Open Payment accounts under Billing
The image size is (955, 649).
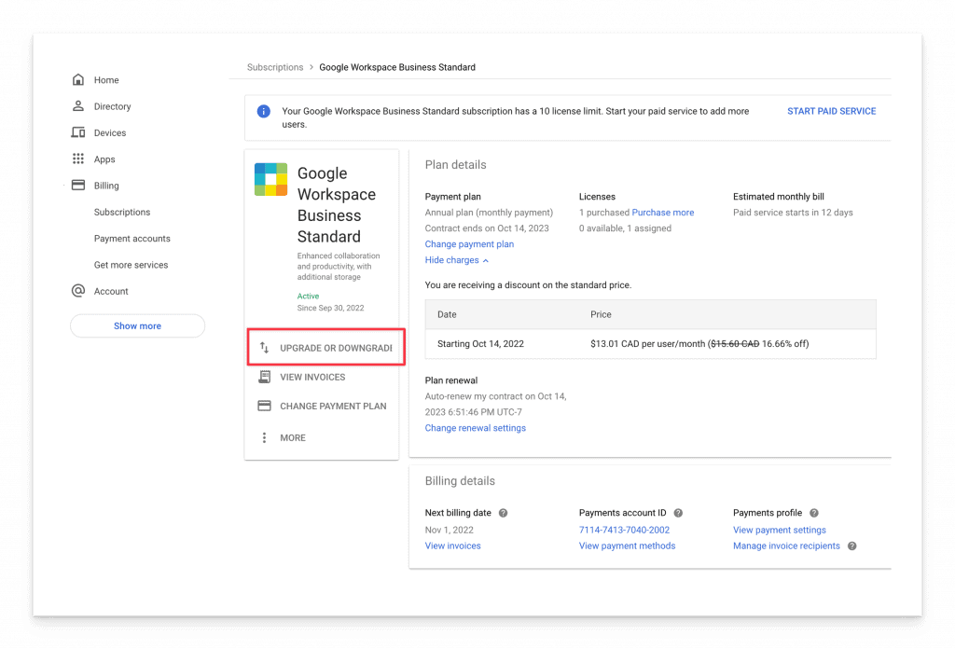132,239
